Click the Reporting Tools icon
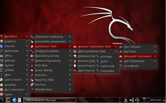The width and height of the screenshot is (166, 103). (32, 80)
